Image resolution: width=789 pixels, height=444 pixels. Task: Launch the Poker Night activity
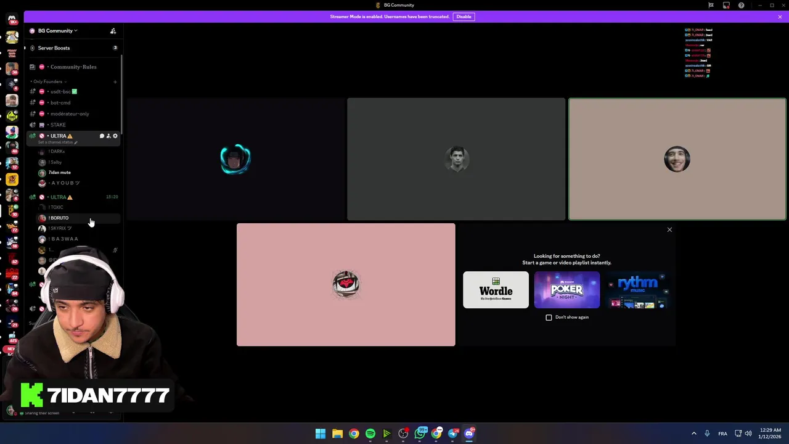click(x=566, y=290)
